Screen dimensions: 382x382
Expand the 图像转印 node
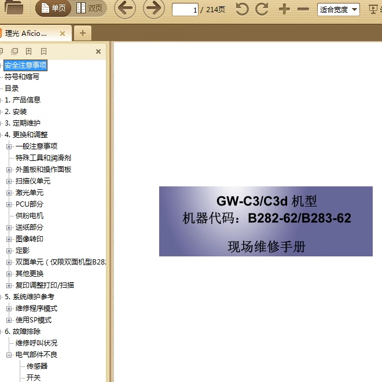(9, 239)
